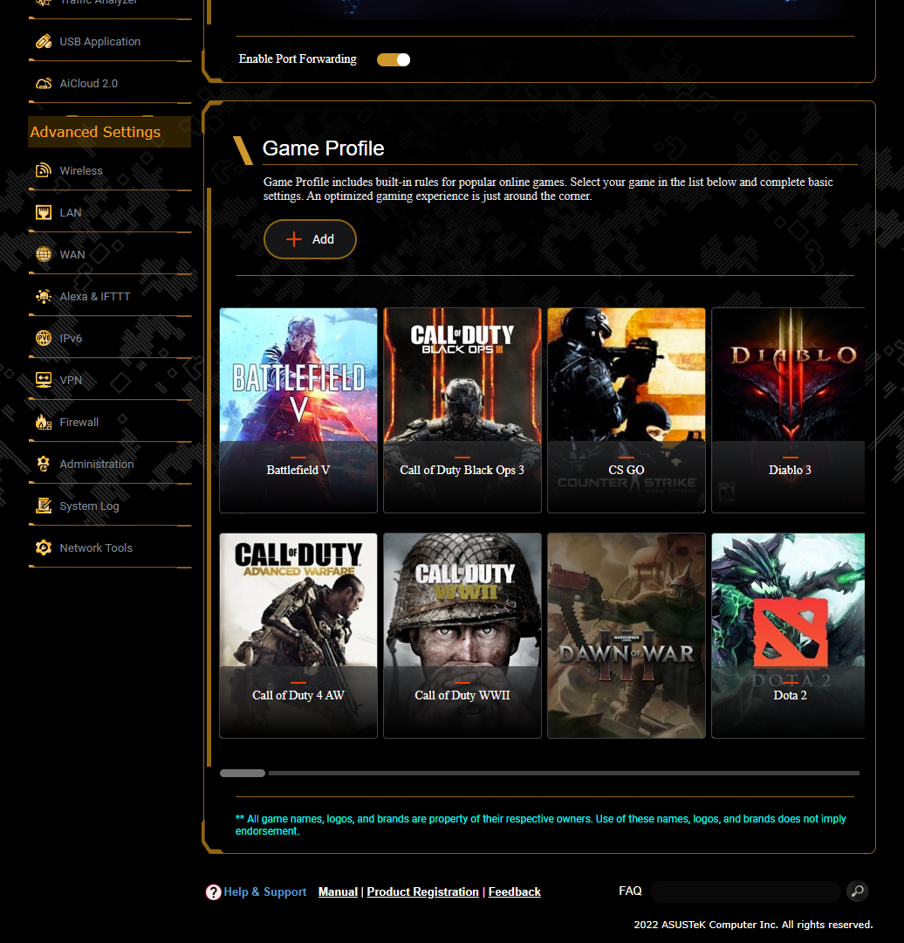Open Network Tools page
This screenshot has width=904, height=943.
point(110,547)
